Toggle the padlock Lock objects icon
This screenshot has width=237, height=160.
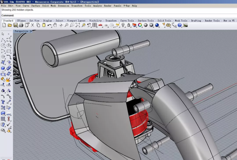pos(129,25)
